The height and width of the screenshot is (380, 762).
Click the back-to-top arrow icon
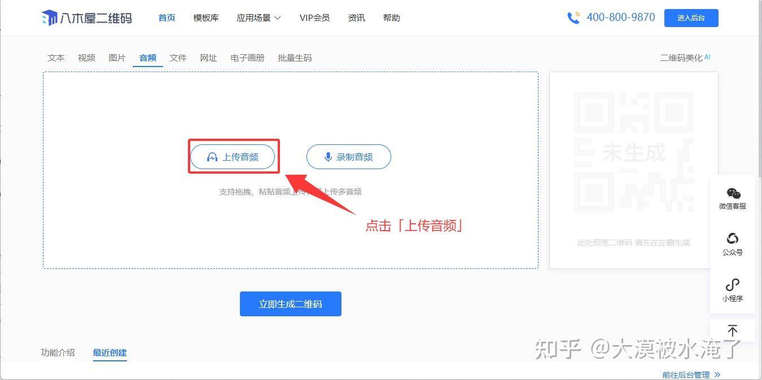click(x=733, y=330)
